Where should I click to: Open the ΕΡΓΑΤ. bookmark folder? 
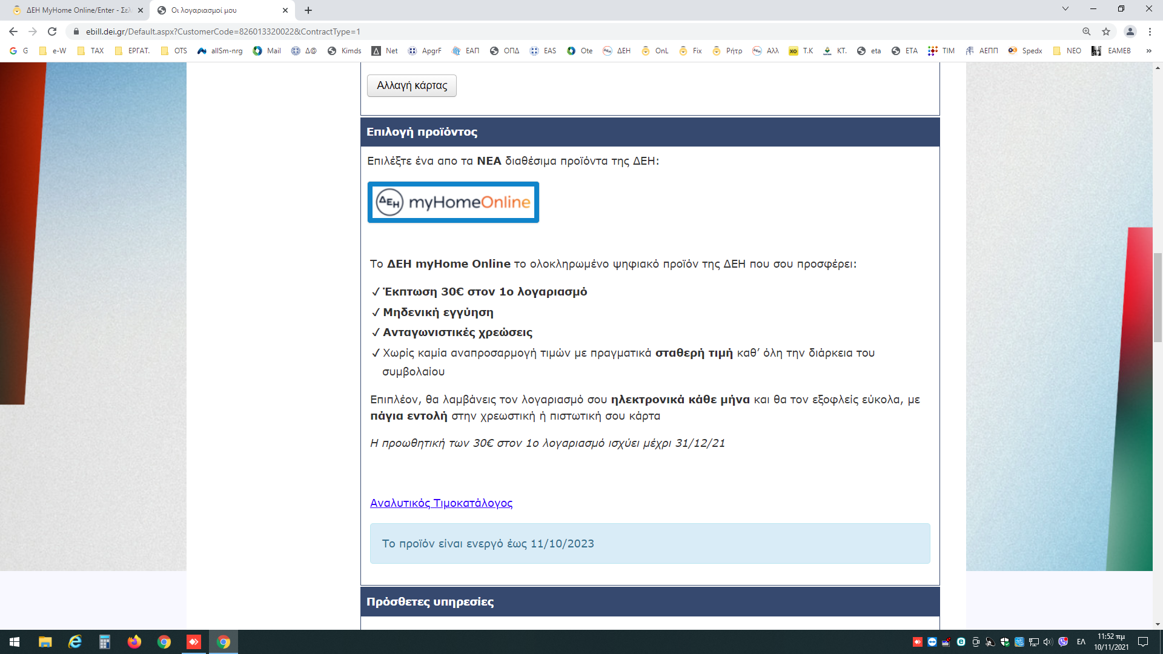tap(132, 51)
